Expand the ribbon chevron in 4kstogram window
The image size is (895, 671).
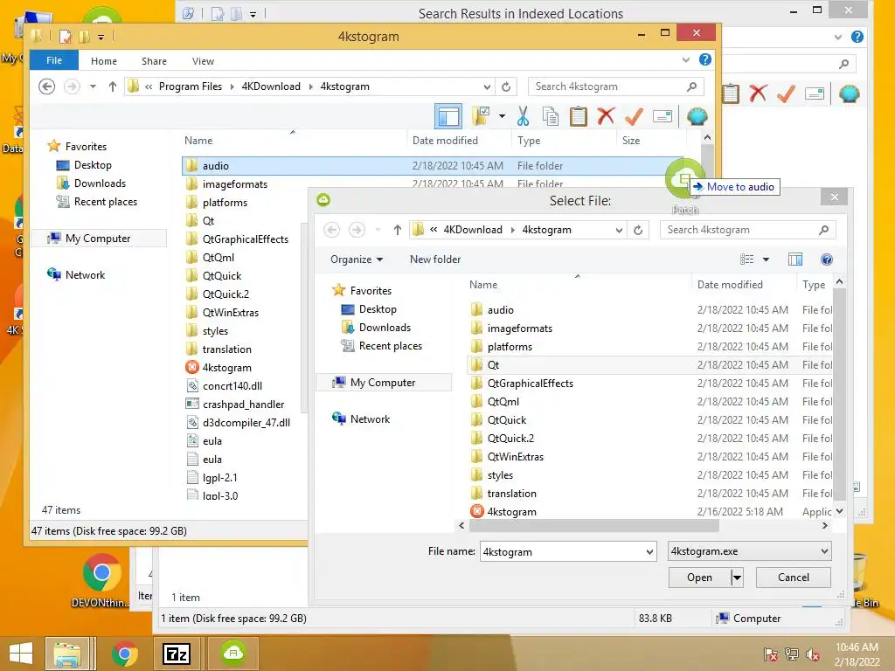click(x=685, y=59)
